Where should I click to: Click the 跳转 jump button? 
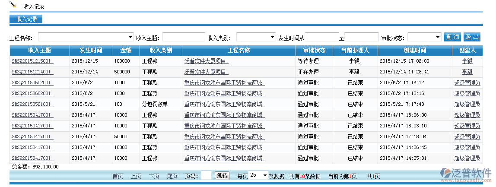222,175
